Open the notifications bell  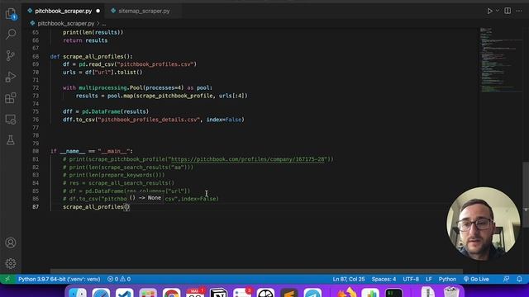point(519,279)
